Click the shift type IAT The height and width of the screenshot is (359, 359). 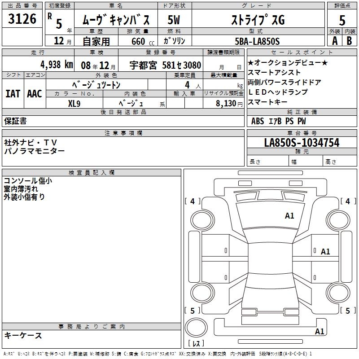13,94
